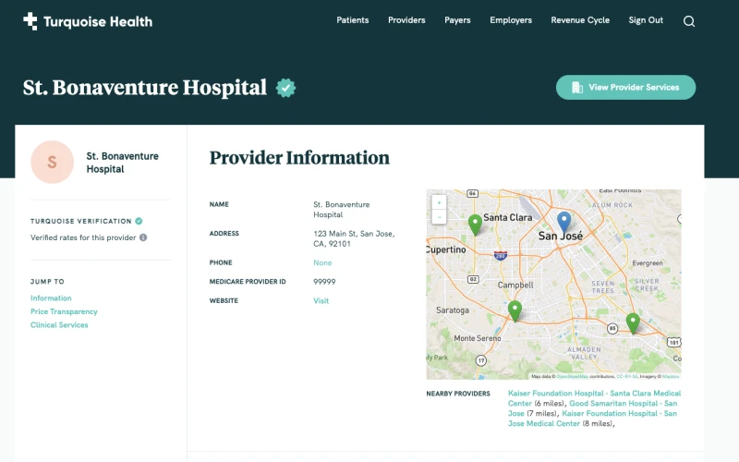739x462 pixels.
Task: Open the Providers menu
Action: pyautogui.click(x=406, y=20)
